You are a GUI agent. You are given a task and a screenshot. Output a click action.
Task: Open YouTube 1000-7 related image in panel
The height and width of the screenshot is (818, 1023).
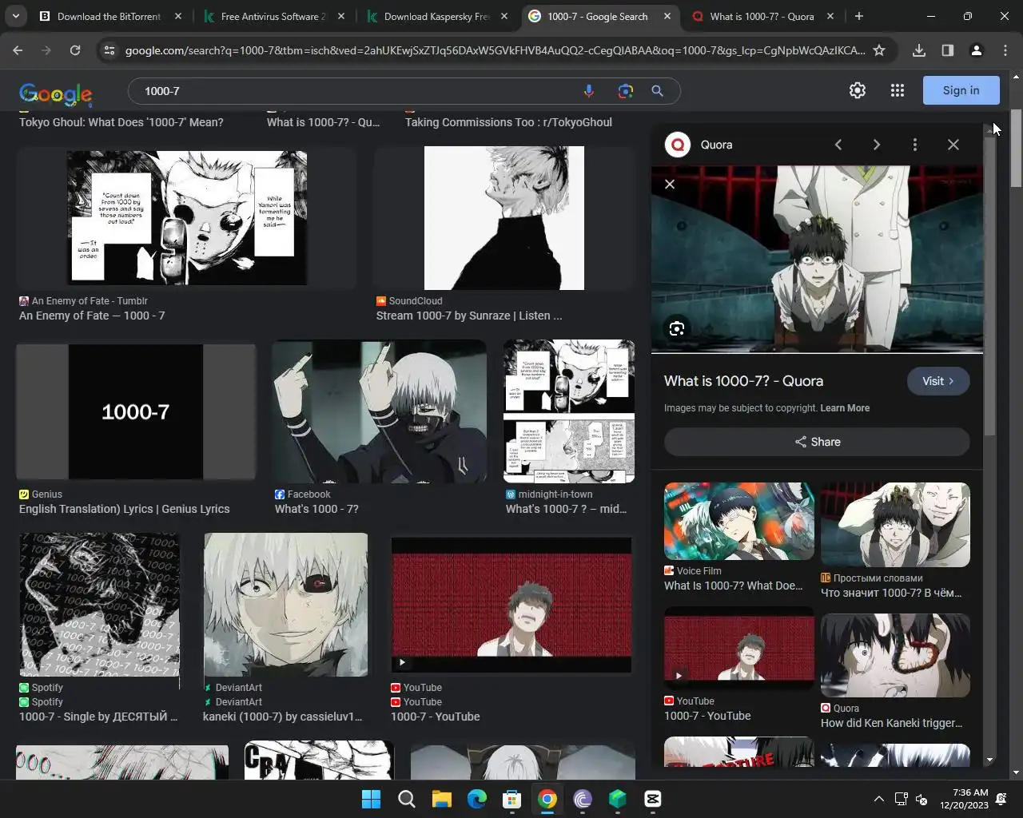(739, 649)
